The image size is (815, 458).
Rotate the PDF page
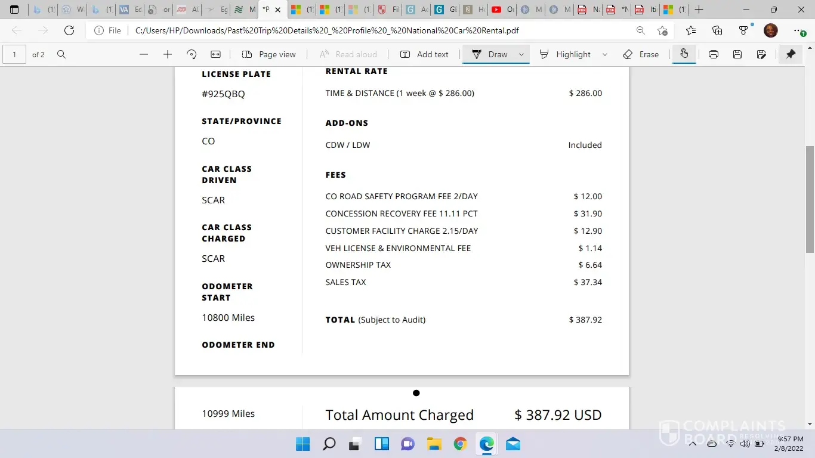coord(192,54)
